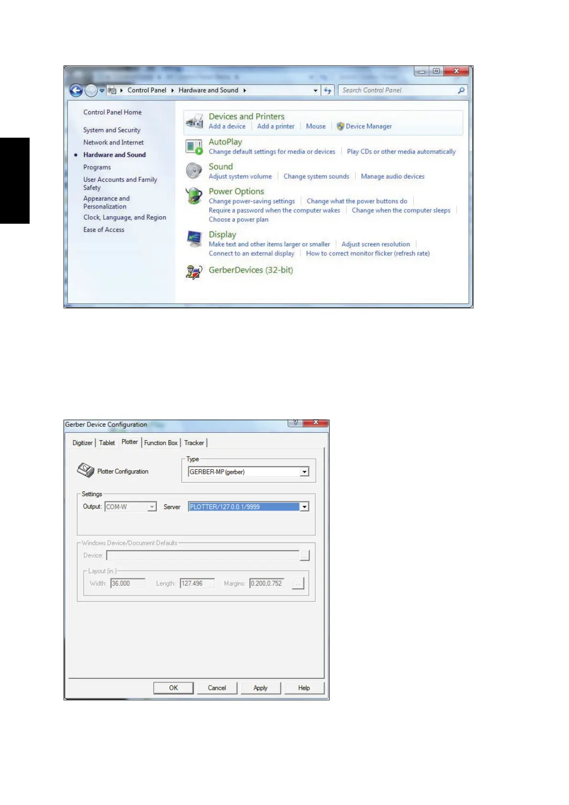Click the question mark help button in Gerber dialog
Screen dimensions: 569x805
[x=296, y=423]
